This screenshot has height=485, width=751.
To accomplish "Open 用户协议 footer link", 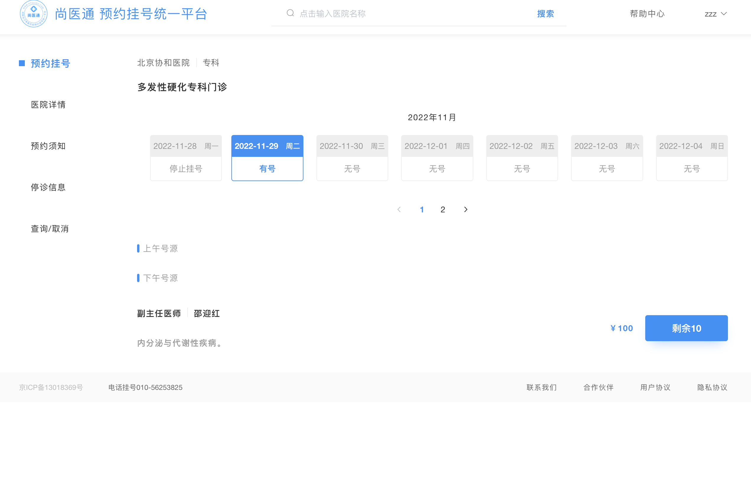I will (x=655, y=387).
